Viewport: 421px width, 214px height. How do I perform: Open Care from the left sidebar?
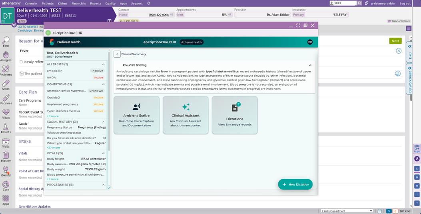point(6,186)
